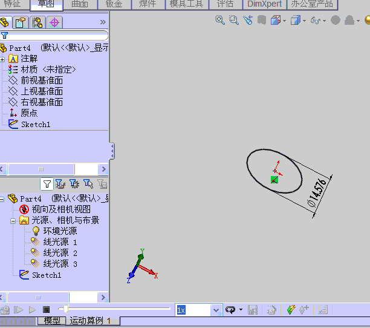Click the Filter Results greyed funnel icon
This screenshot has height=328, width=370.
102,184
